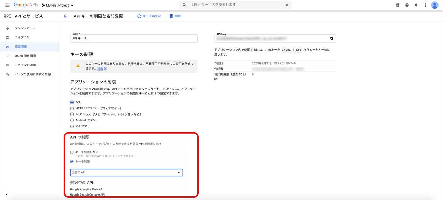Select the なし radio option
The image size is (443, 200).
[x=72, y=102]
